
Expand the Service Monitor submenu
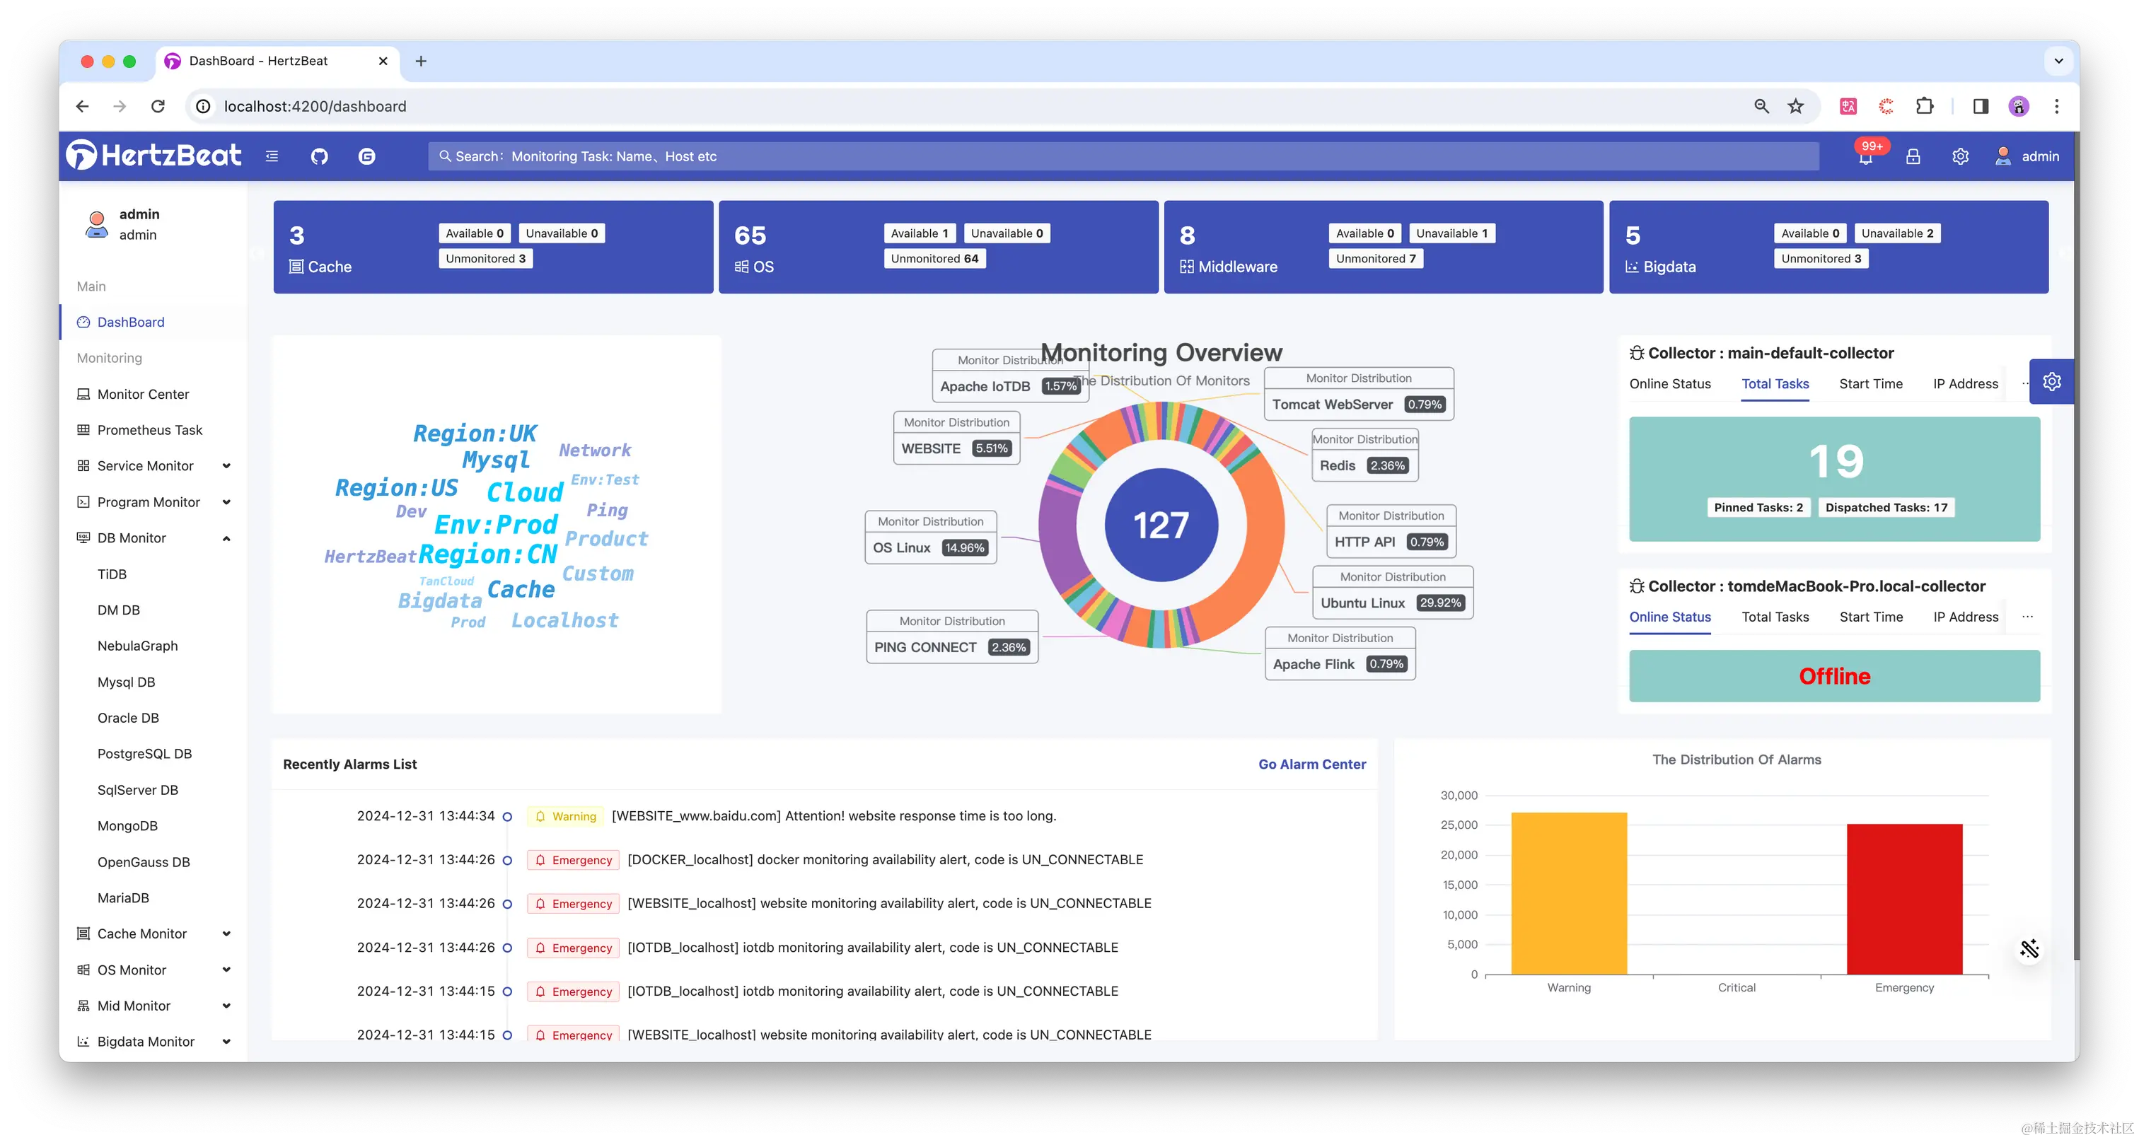226,466
